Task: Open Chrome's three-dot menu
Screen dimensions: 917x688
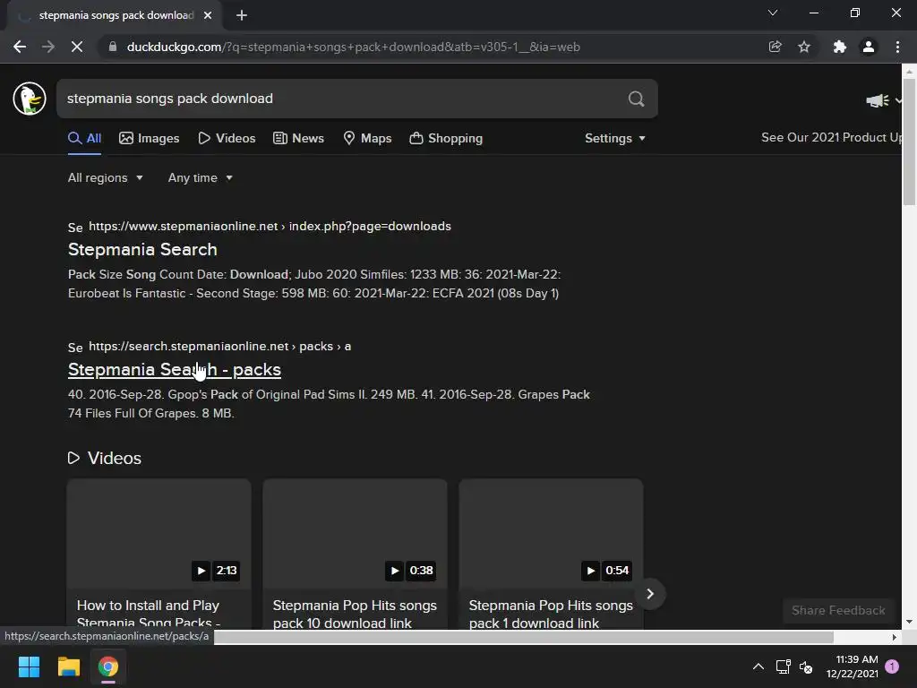Action: click(897, 47)
